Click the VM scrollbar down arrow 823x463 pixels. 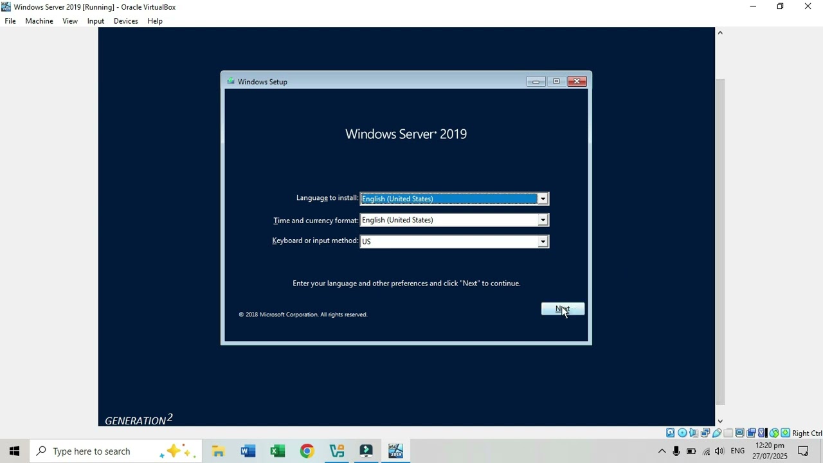720,421
